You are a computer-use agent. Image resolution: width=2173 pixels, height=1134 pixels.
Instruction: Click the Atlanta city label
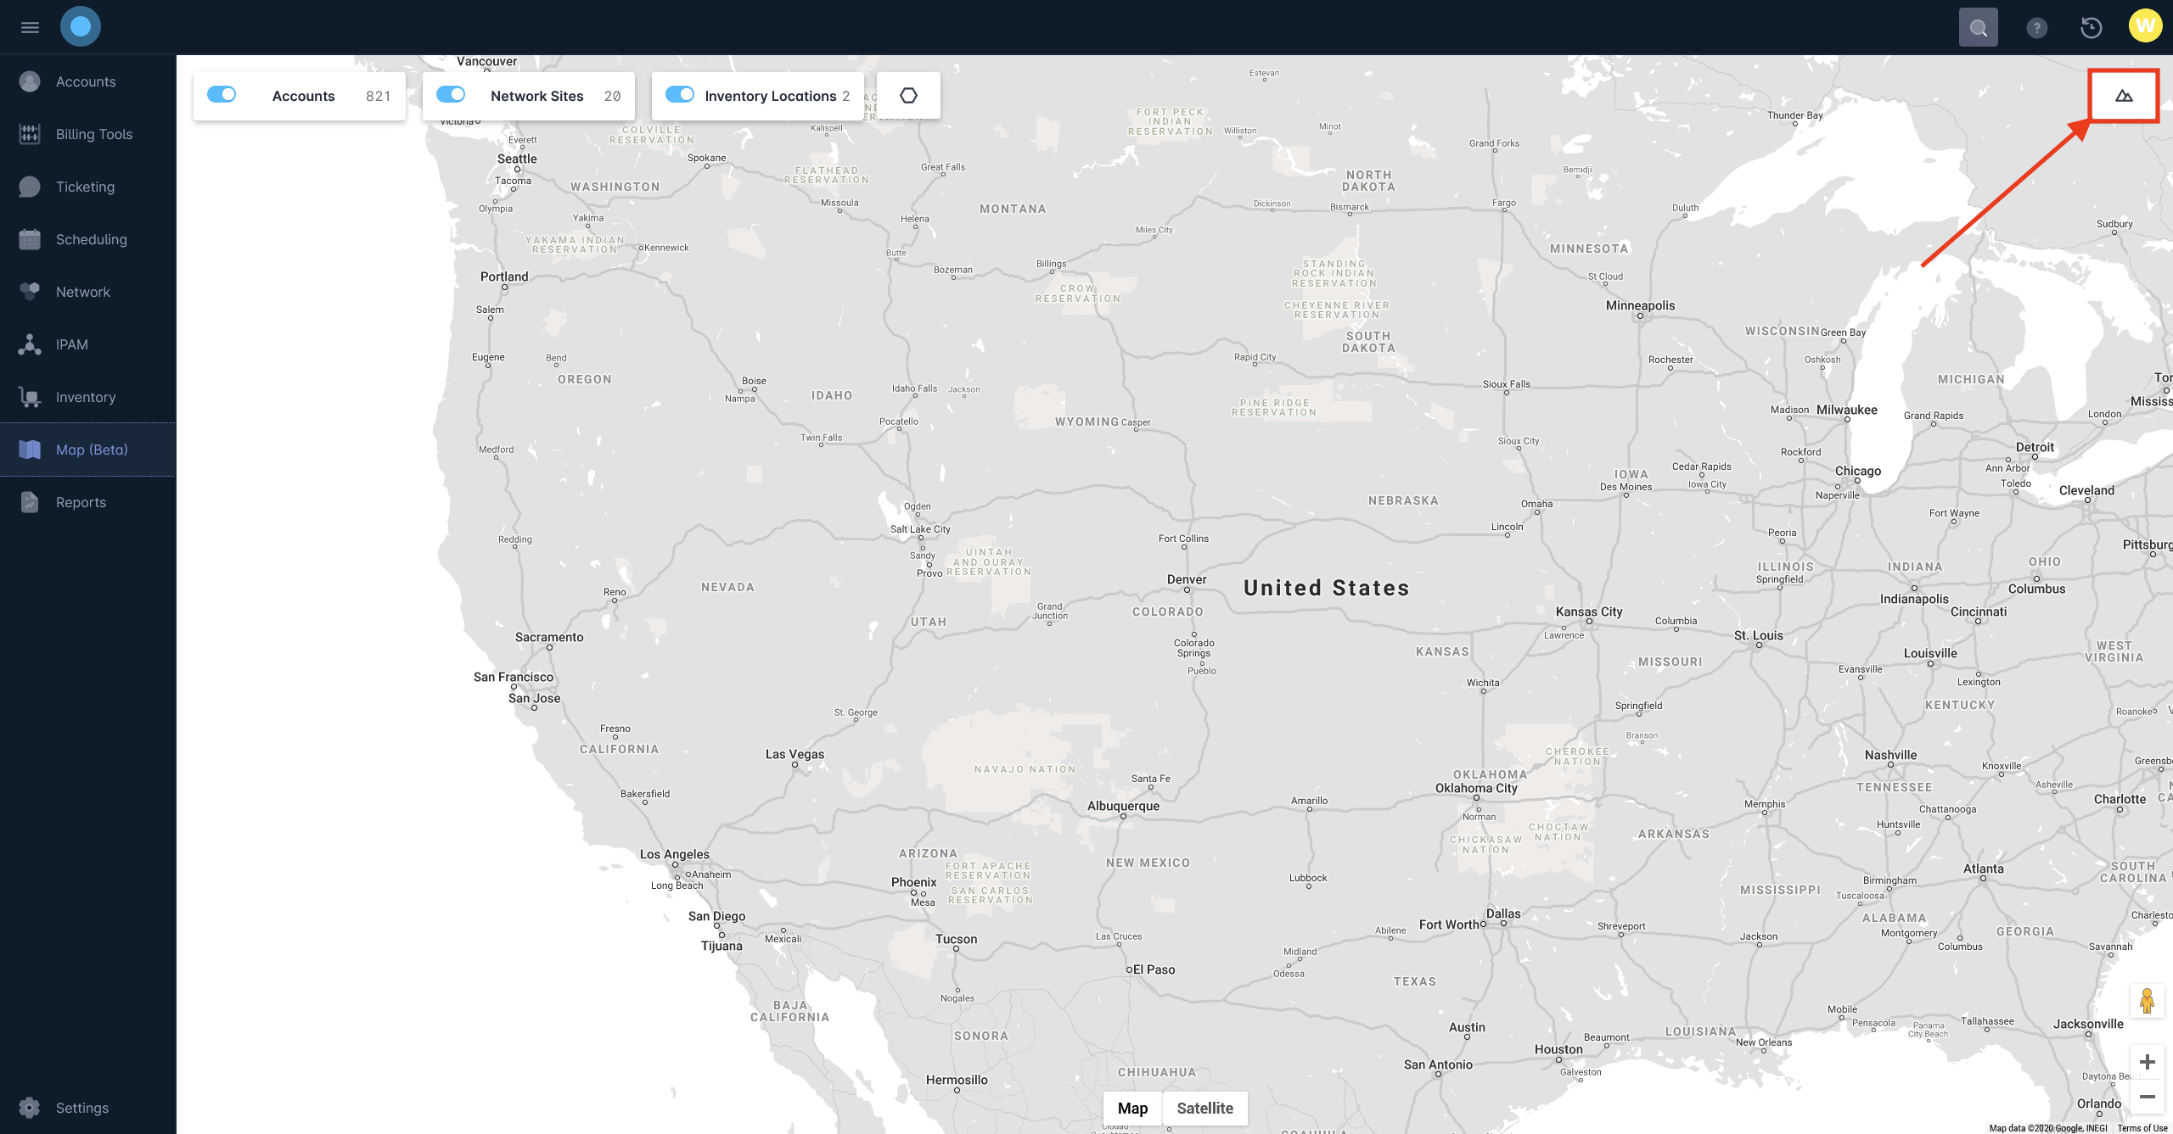[x=1983, y=869]
